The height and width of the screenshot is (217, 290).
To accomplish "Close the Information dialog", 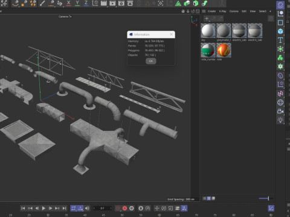I will coord(171,34).
